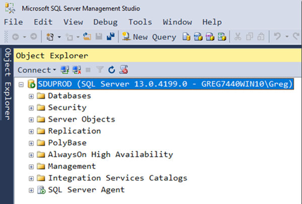
Task: Click the Object Explorer panel title bar
Action: 158,55
